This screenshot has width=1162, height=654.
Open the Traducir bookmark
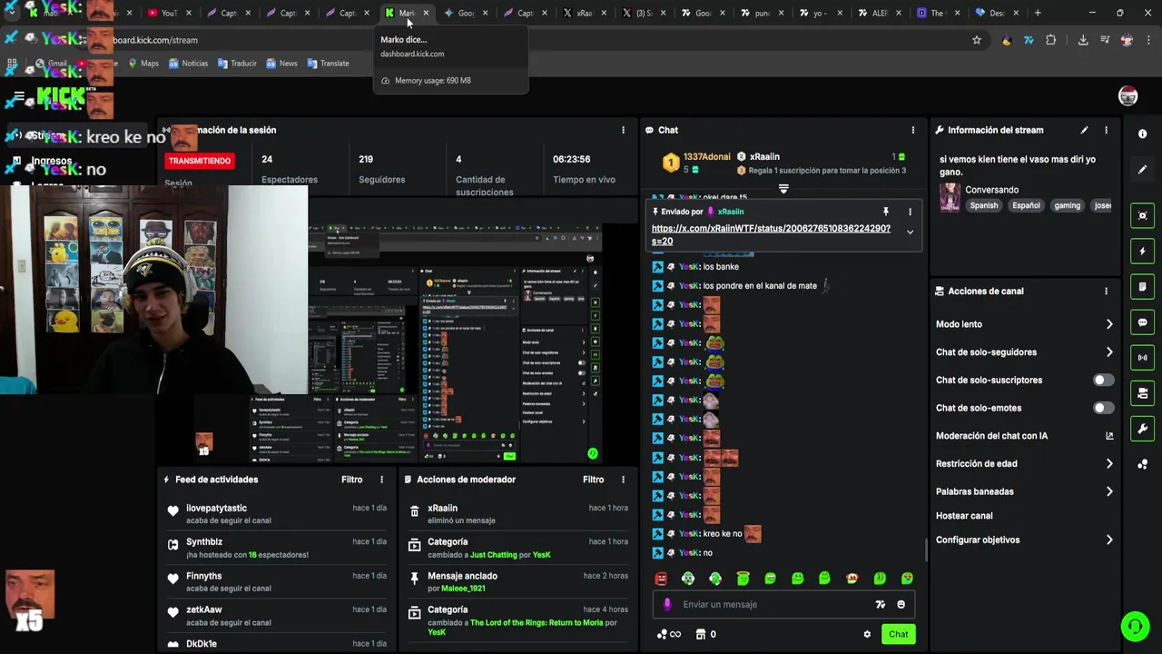237,64
